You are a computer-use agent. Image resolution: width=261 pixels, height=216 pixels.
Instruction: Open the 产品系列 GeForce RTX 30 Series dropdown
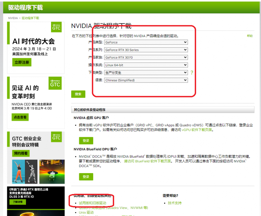(146, 50)
